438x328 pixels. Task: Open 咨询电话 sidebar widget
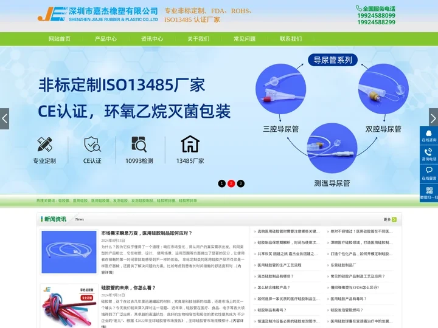point(429,154)
